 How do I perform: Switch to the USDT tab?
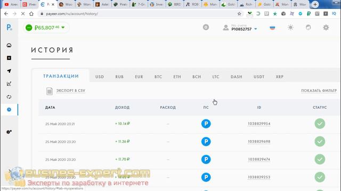tap(259, 76)
